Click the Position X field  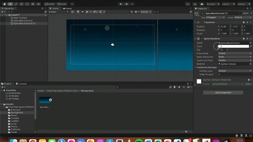click(224, 26)
